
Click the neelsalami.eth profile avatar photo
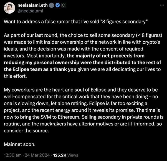[9, 8]
